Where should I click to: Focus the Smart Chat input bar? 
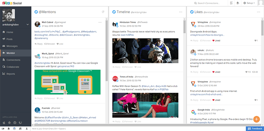click(x=138, y=129)
